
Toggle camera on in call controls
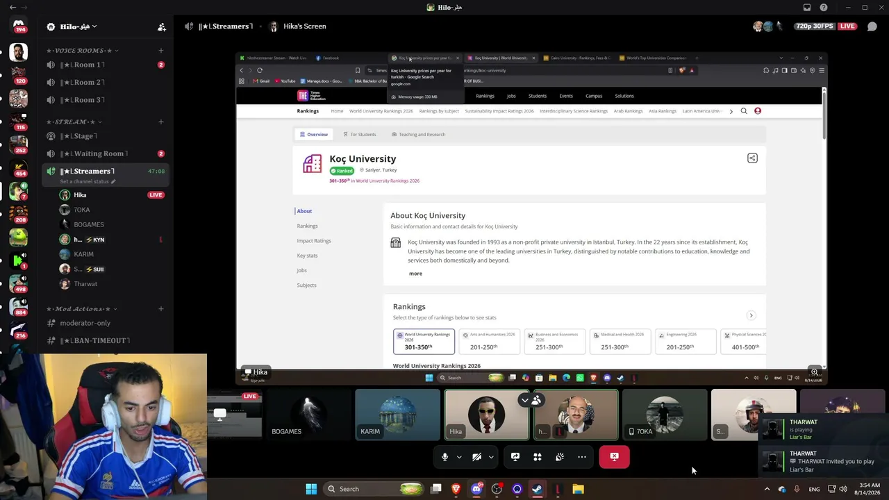[x=477, y=457]
